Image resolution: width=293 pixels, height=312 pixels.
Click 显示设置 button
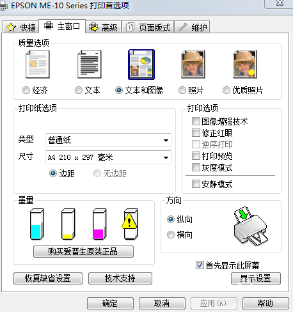tap(256, 278)
